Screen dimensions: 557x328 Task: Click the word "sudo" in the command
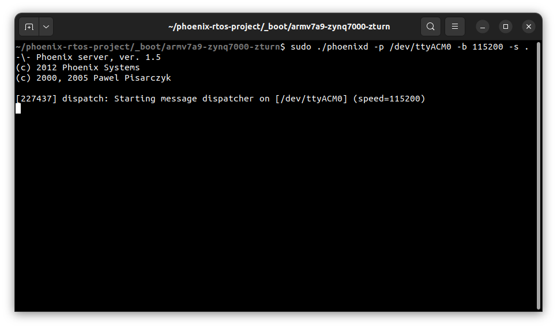[301, 47]
